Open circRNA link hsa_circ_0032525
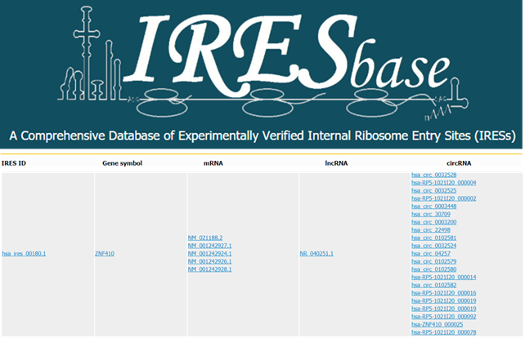Image resolution: width=525 pixels, height=338 pixels. tap(433, 190)
